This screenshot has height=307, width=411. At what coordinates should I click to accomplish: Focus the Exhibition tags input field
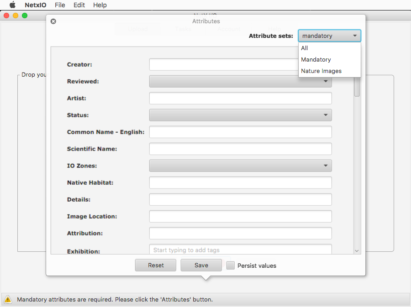click(x=240, y=250)
